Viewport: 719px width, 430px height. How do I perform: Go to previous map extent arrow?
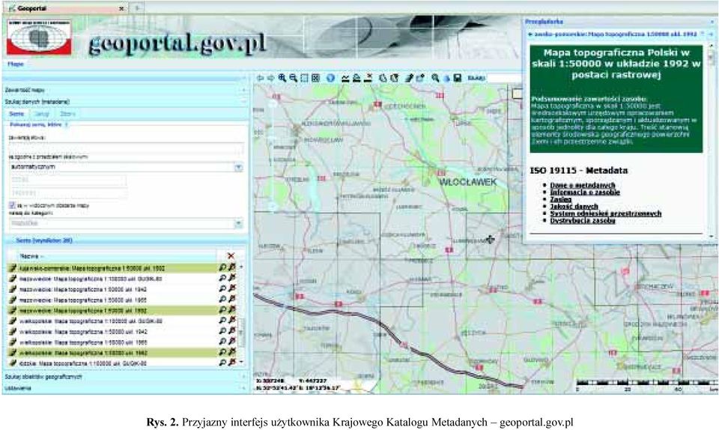pos(260,78)
